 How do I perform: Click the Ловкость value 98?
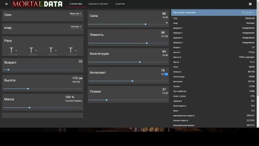(163, 32)
